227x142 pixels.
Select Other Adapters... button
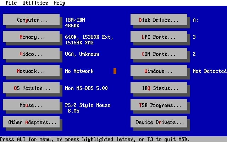tap(31, 122)
